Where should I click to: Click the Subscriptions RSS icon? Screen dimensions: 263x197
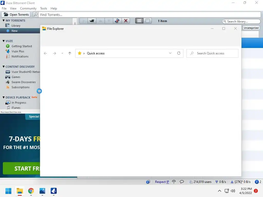[8, 87]
